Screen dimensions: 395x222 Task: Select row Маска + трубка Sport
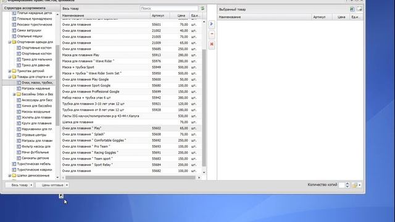point(131,67)
